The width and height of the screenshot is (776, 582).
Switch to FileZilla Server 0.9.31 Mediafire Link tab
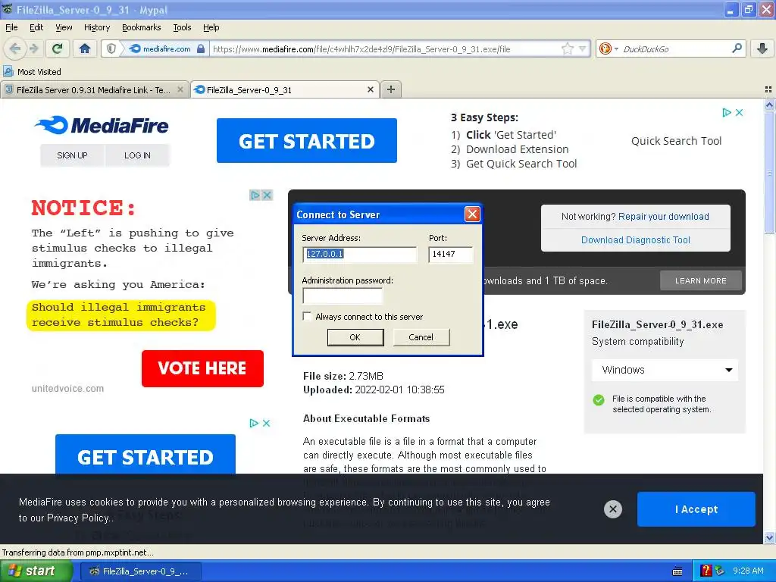(94, 89)
